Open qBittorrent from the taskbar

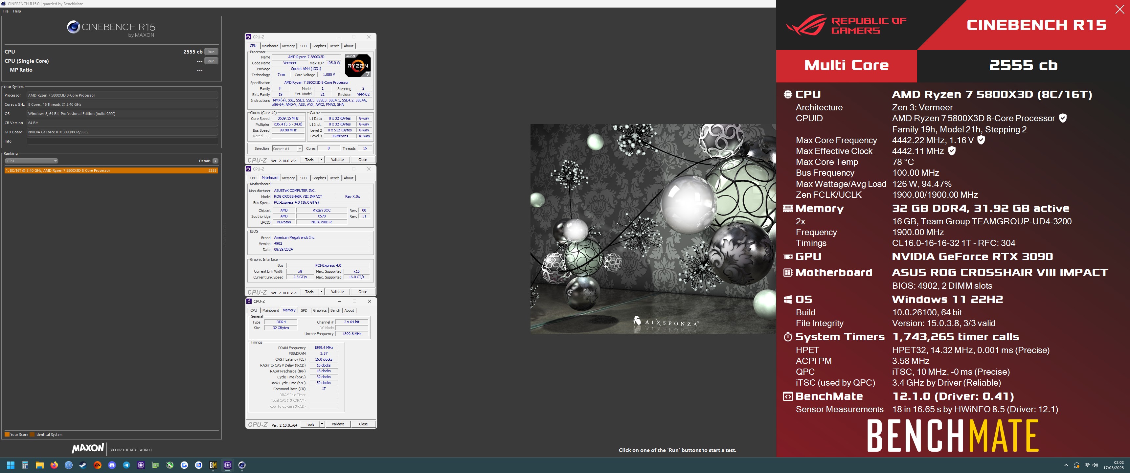point(68,465)
